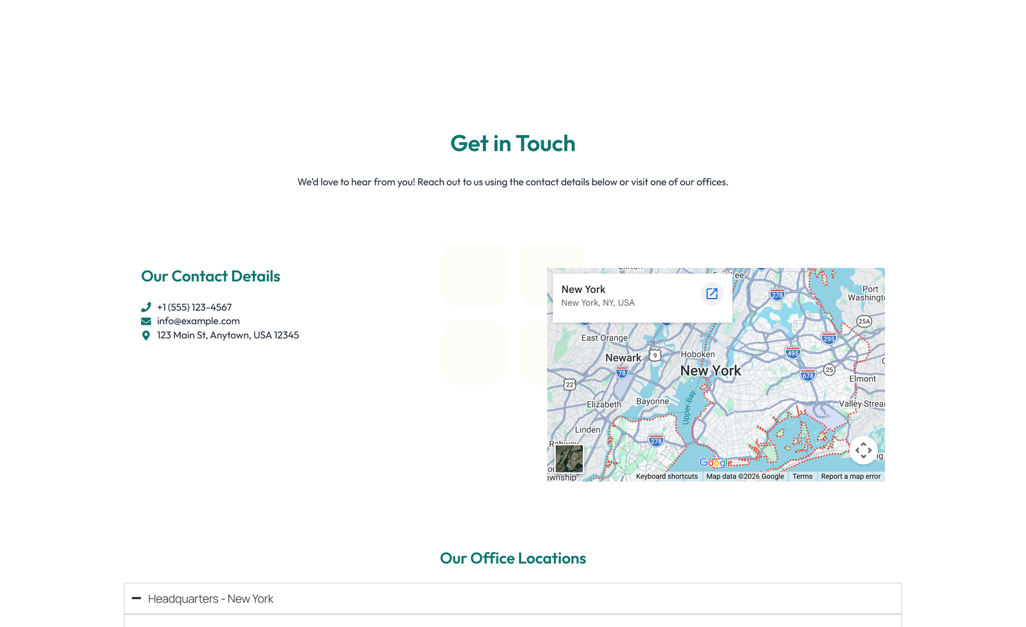
Task: Click the location pin icon near the street address
Action: click(x=146, y=335)
